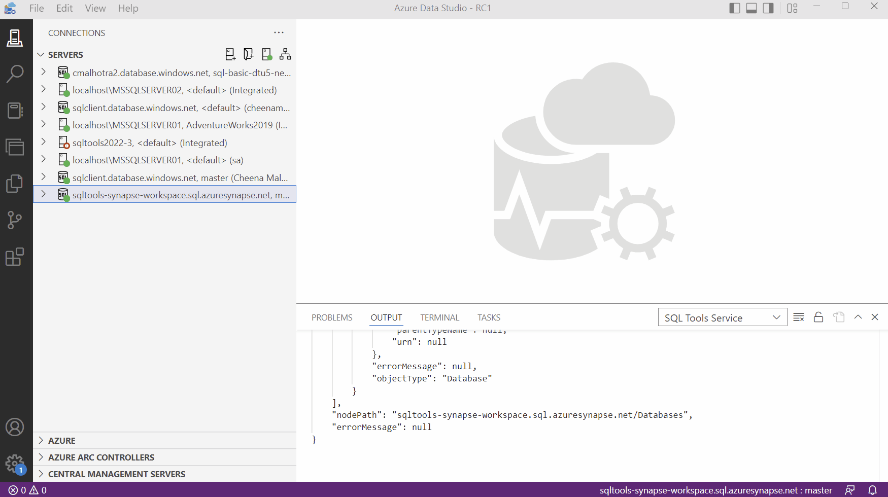Toggle showing active connections only

[x=267, y=54]
